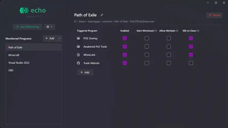Enable Start Minimised for Awakened PoE Trade
The width and height of the screenshot is (228, 128).
[x=147, y=47]
